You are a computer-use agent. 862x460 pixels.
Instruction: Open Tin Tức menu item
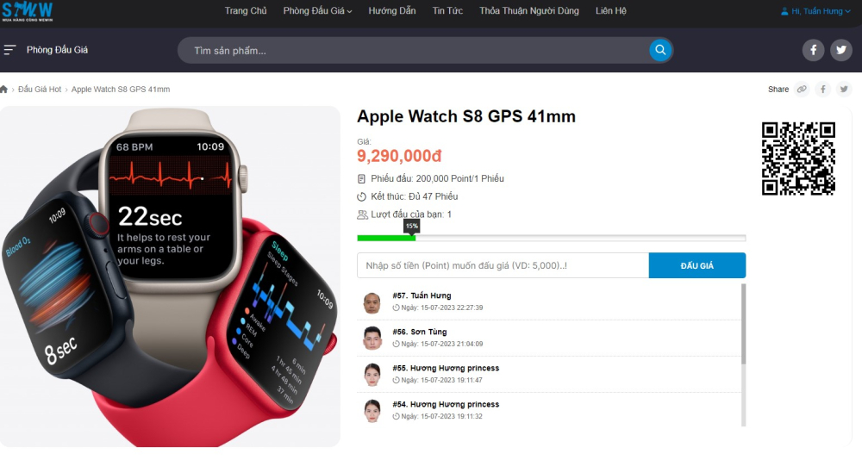click(447, 11)
